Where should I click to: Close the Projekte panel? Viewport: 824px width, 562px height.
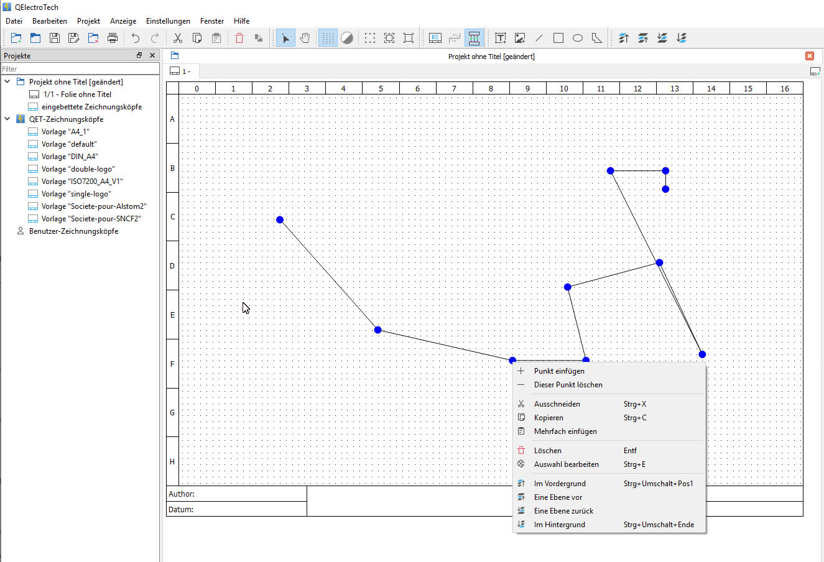[x=152, y=55]
